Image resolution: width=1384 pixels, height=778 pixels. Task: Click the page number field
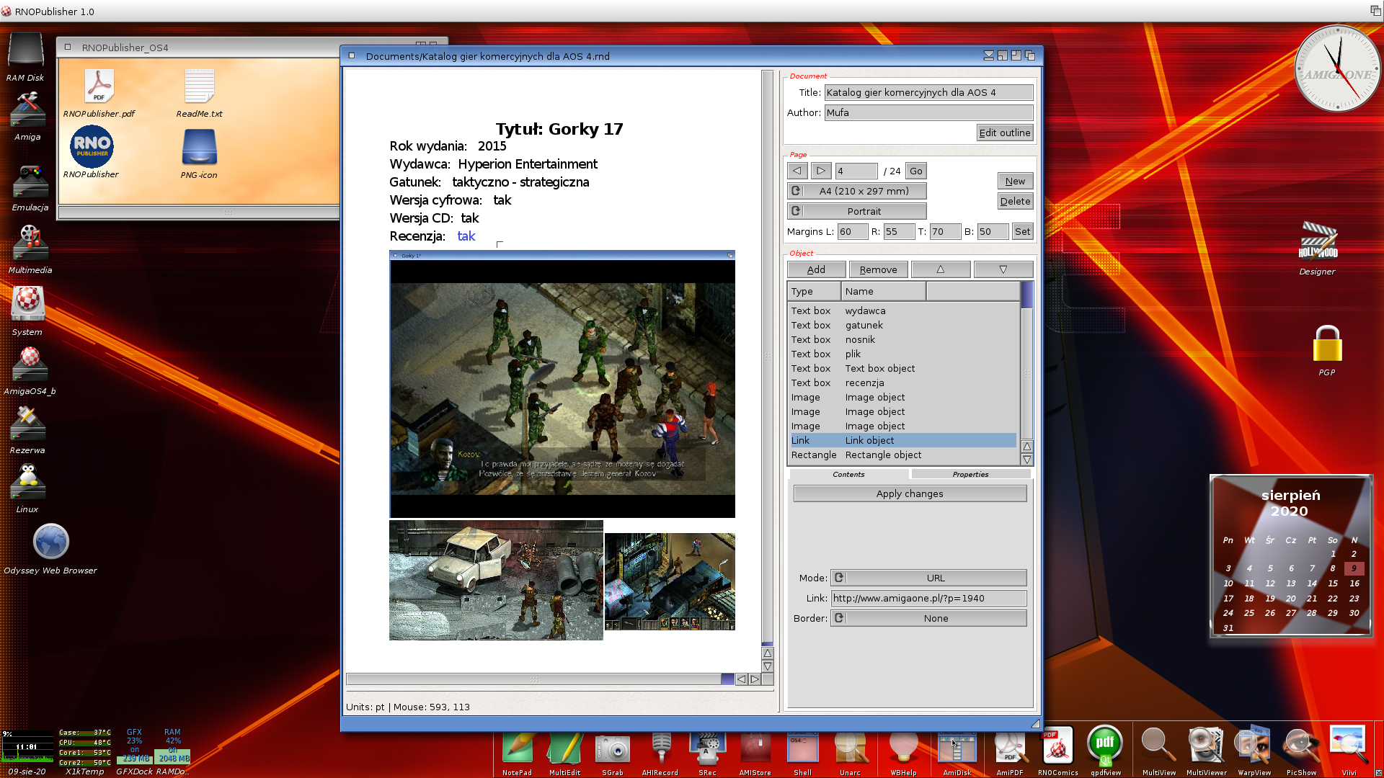tap(856, 171)
